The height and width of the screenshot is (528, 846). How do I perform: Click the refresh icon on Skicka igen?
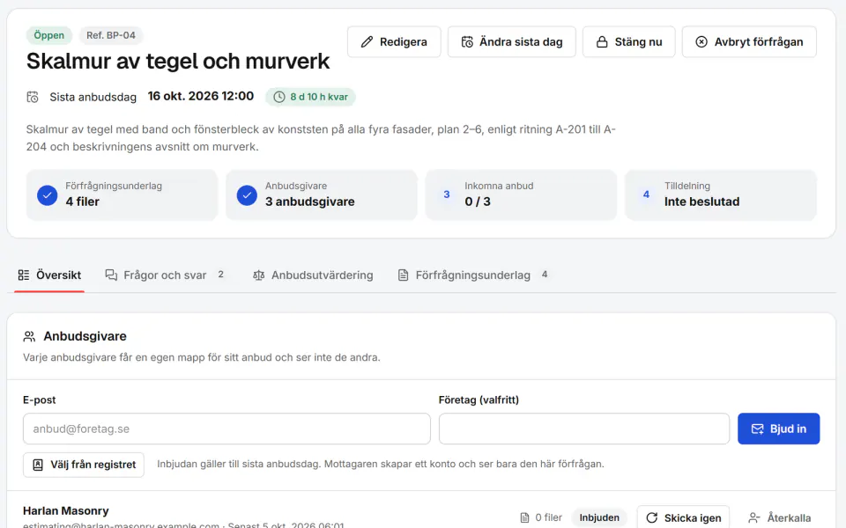[652, 517]
